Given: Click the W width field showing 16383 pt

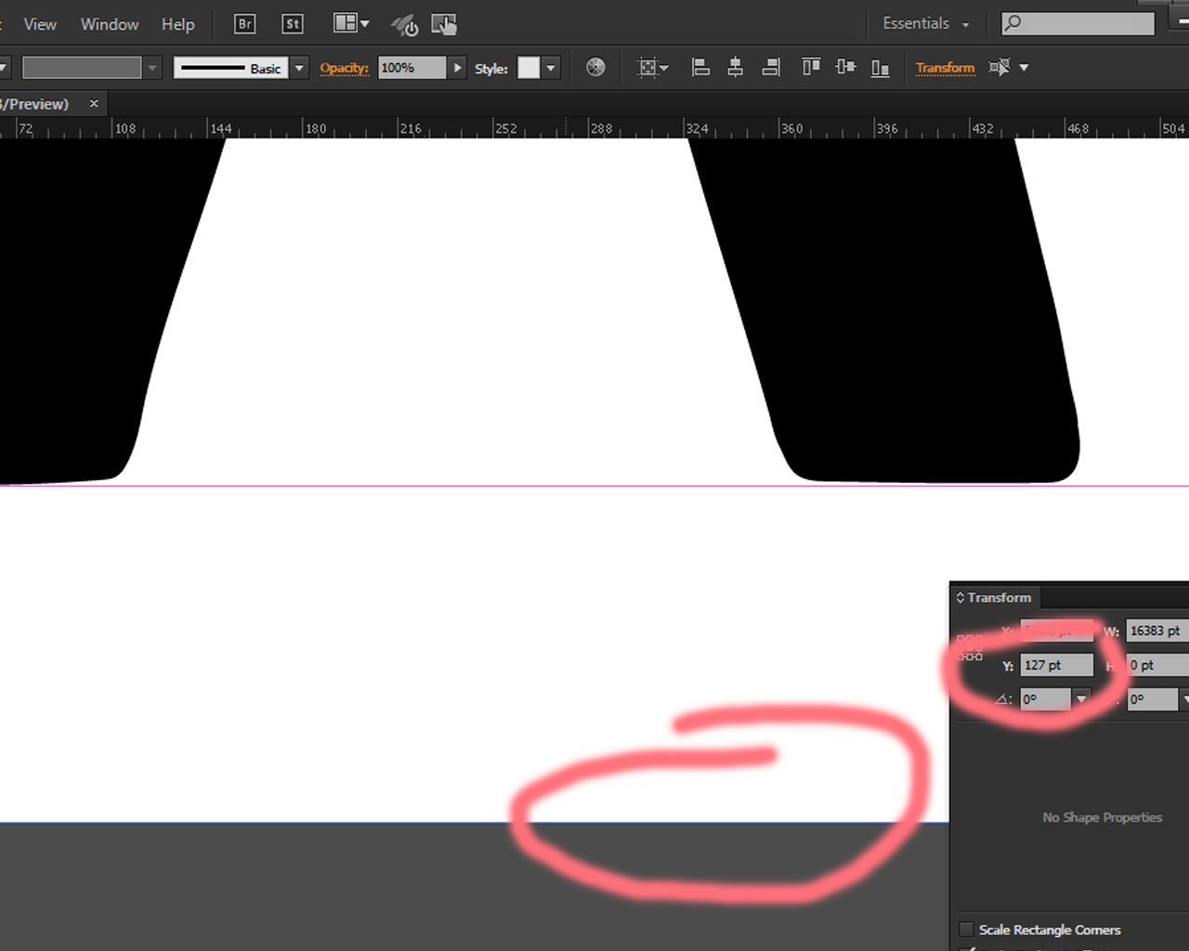Looking at the screenshot, I should (1157, 631).
